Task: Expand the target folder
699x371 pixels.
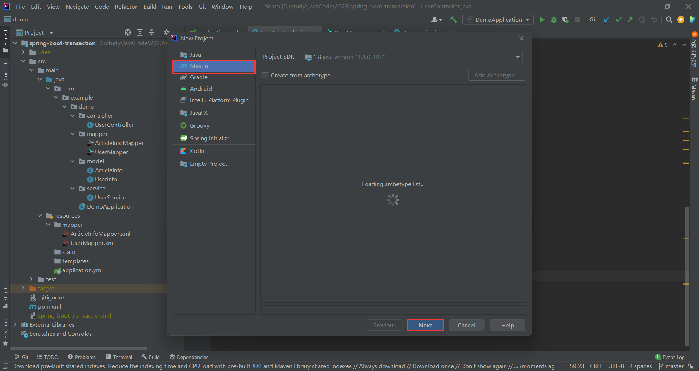Action: click(x=23, y=288)
